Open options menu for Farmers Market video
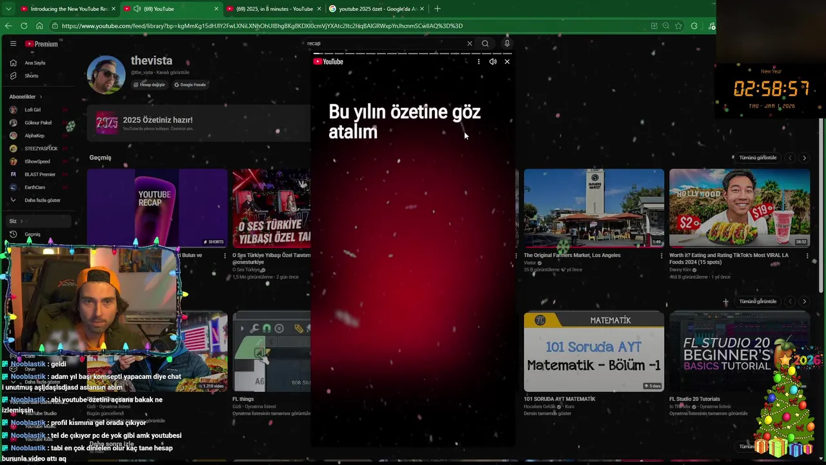Viewport: 826px width, 465px height. pos(661,256)
